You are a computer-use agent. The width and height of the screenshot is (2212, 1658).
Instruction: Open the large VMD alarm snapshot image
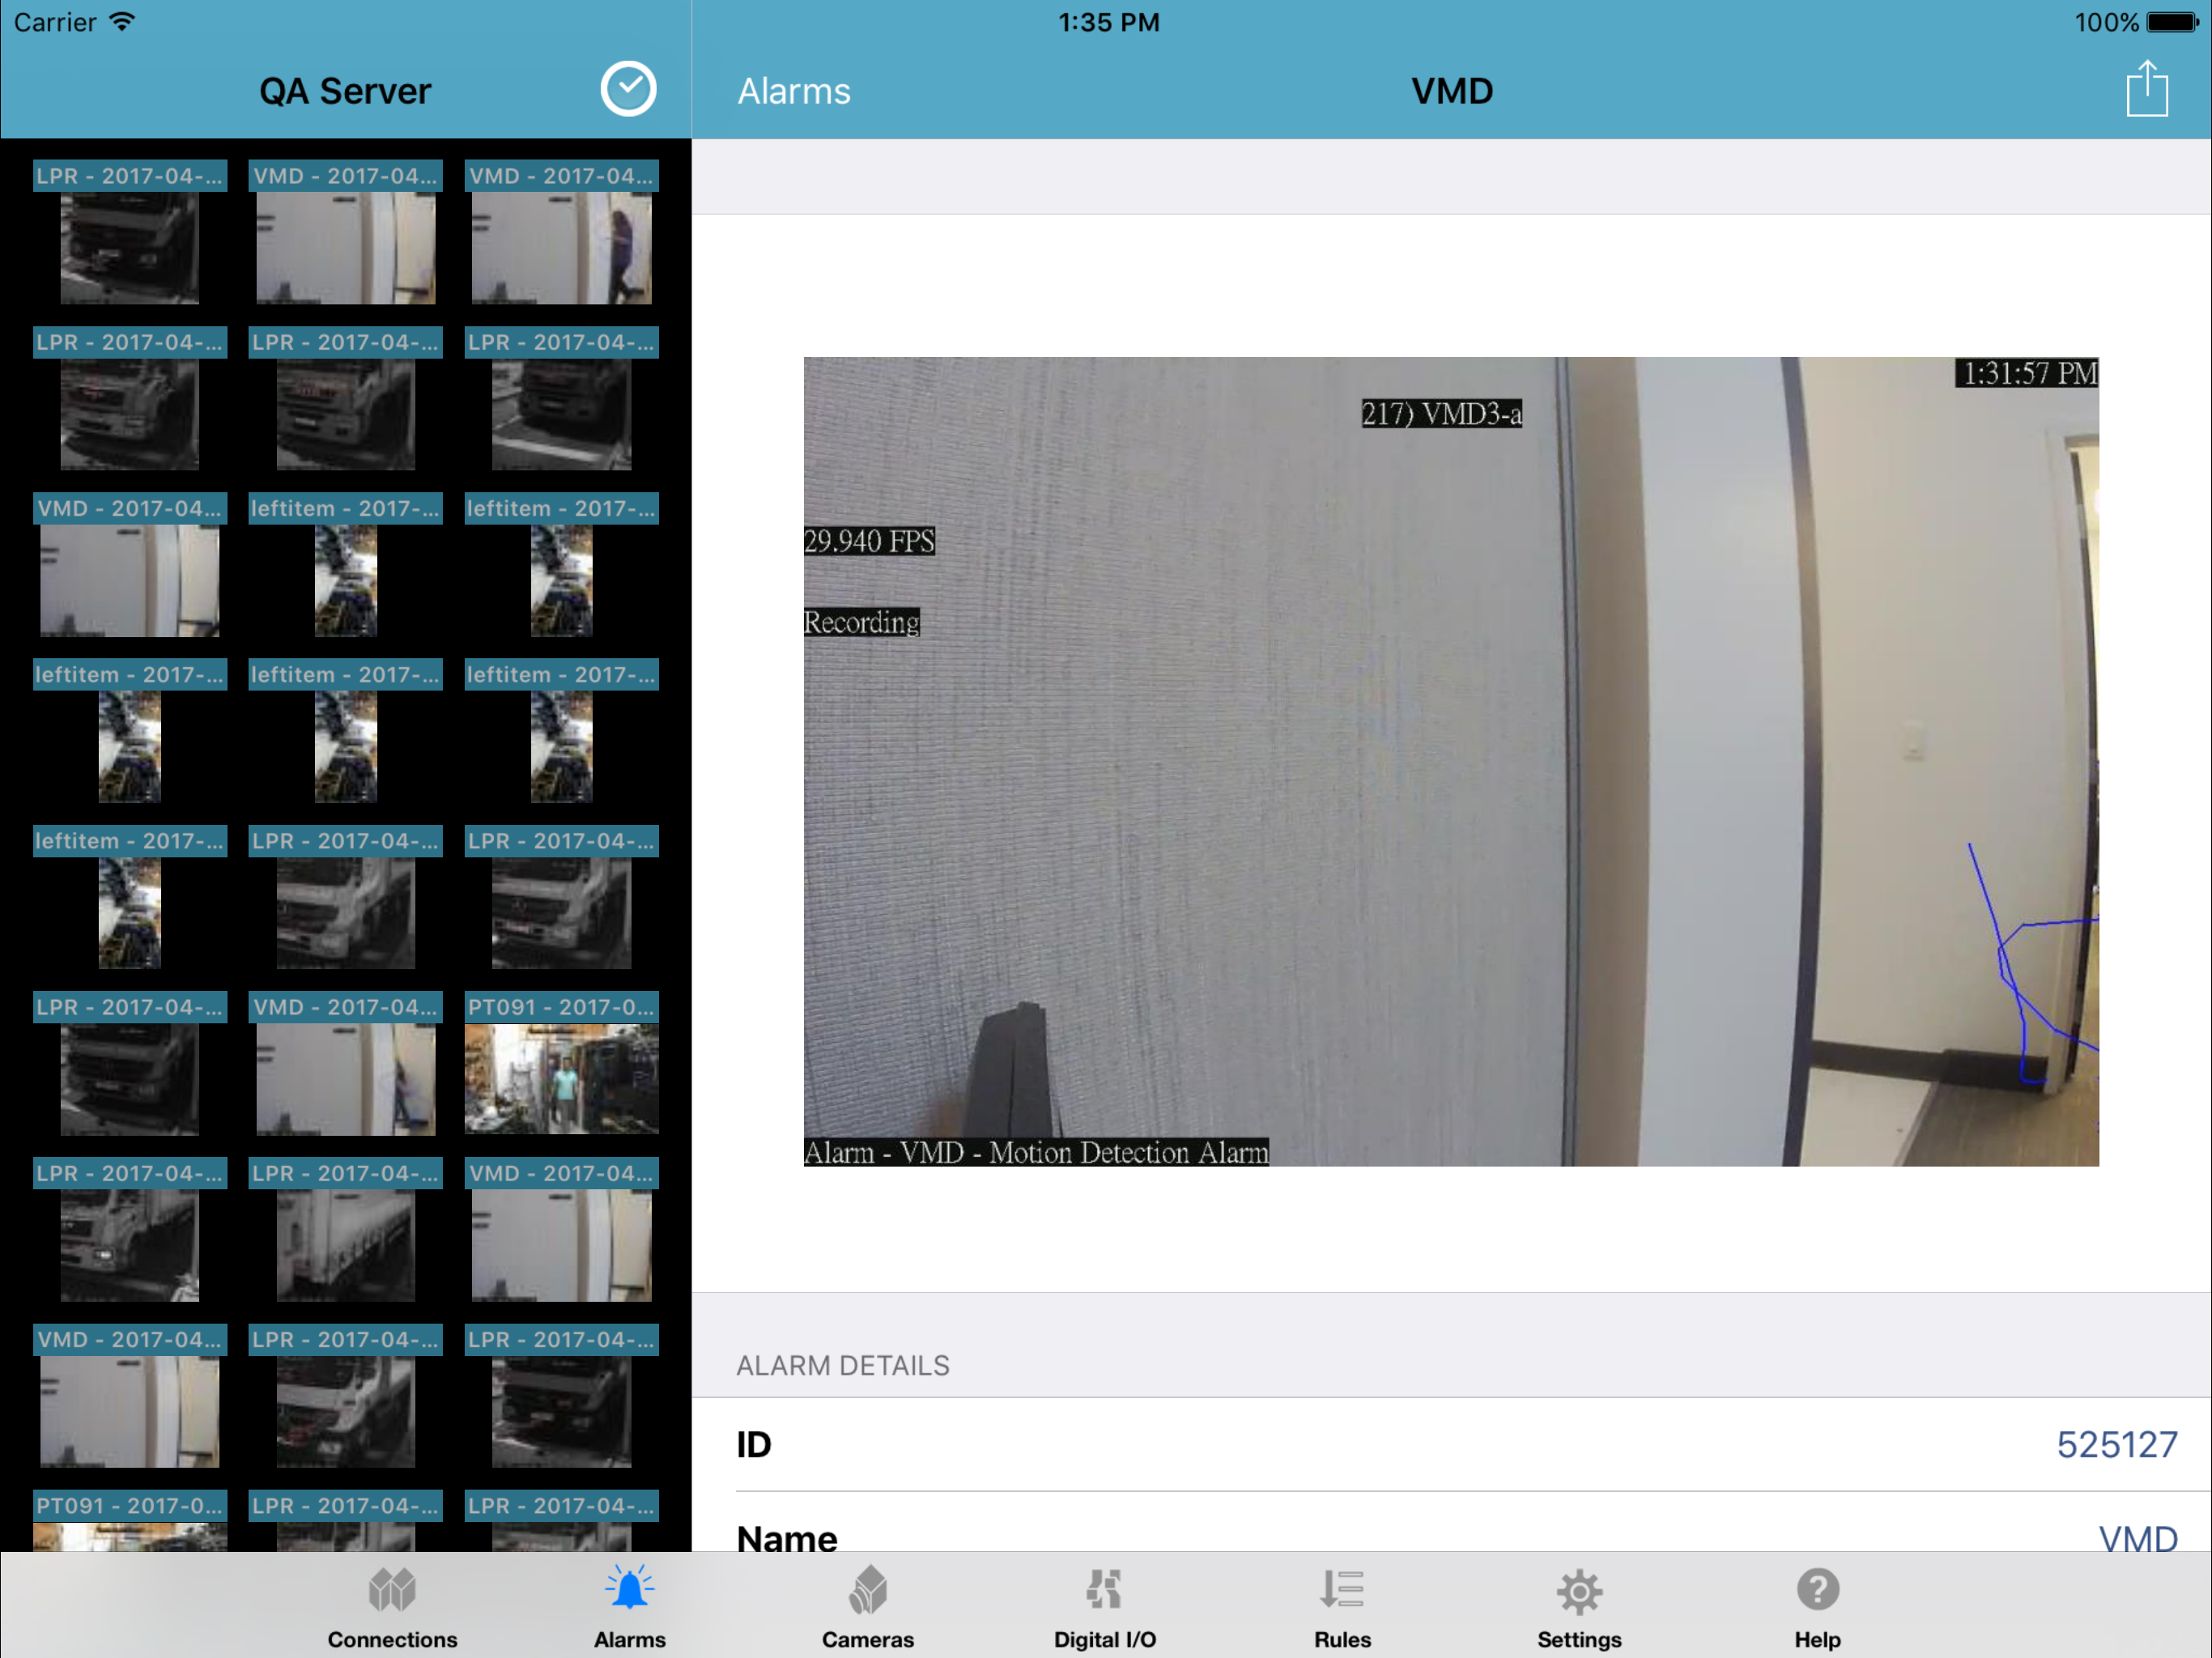pos(1451,761)
